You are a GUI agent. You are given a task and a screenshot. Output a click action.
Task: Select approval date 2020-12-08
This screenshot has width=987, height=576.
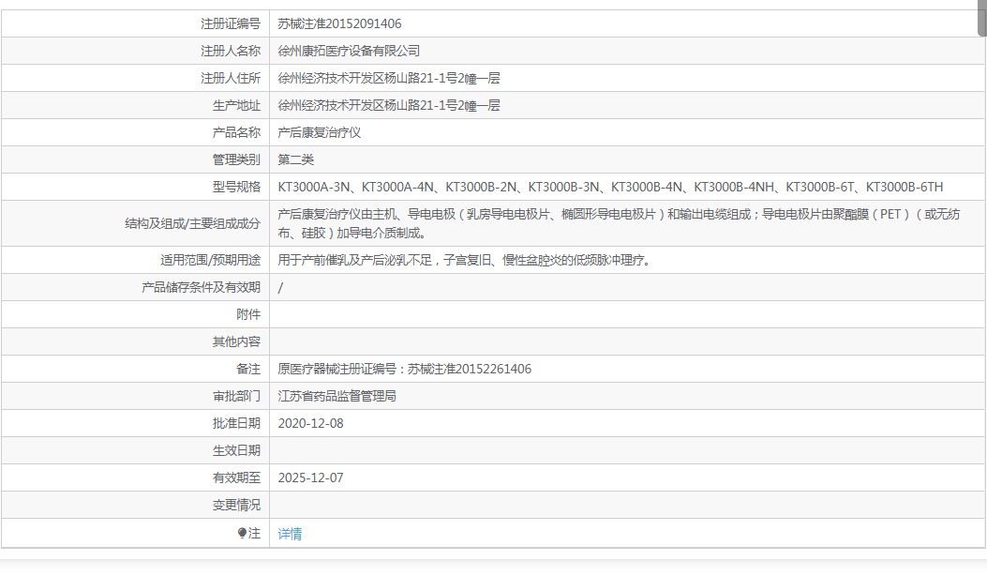(311, 423)
